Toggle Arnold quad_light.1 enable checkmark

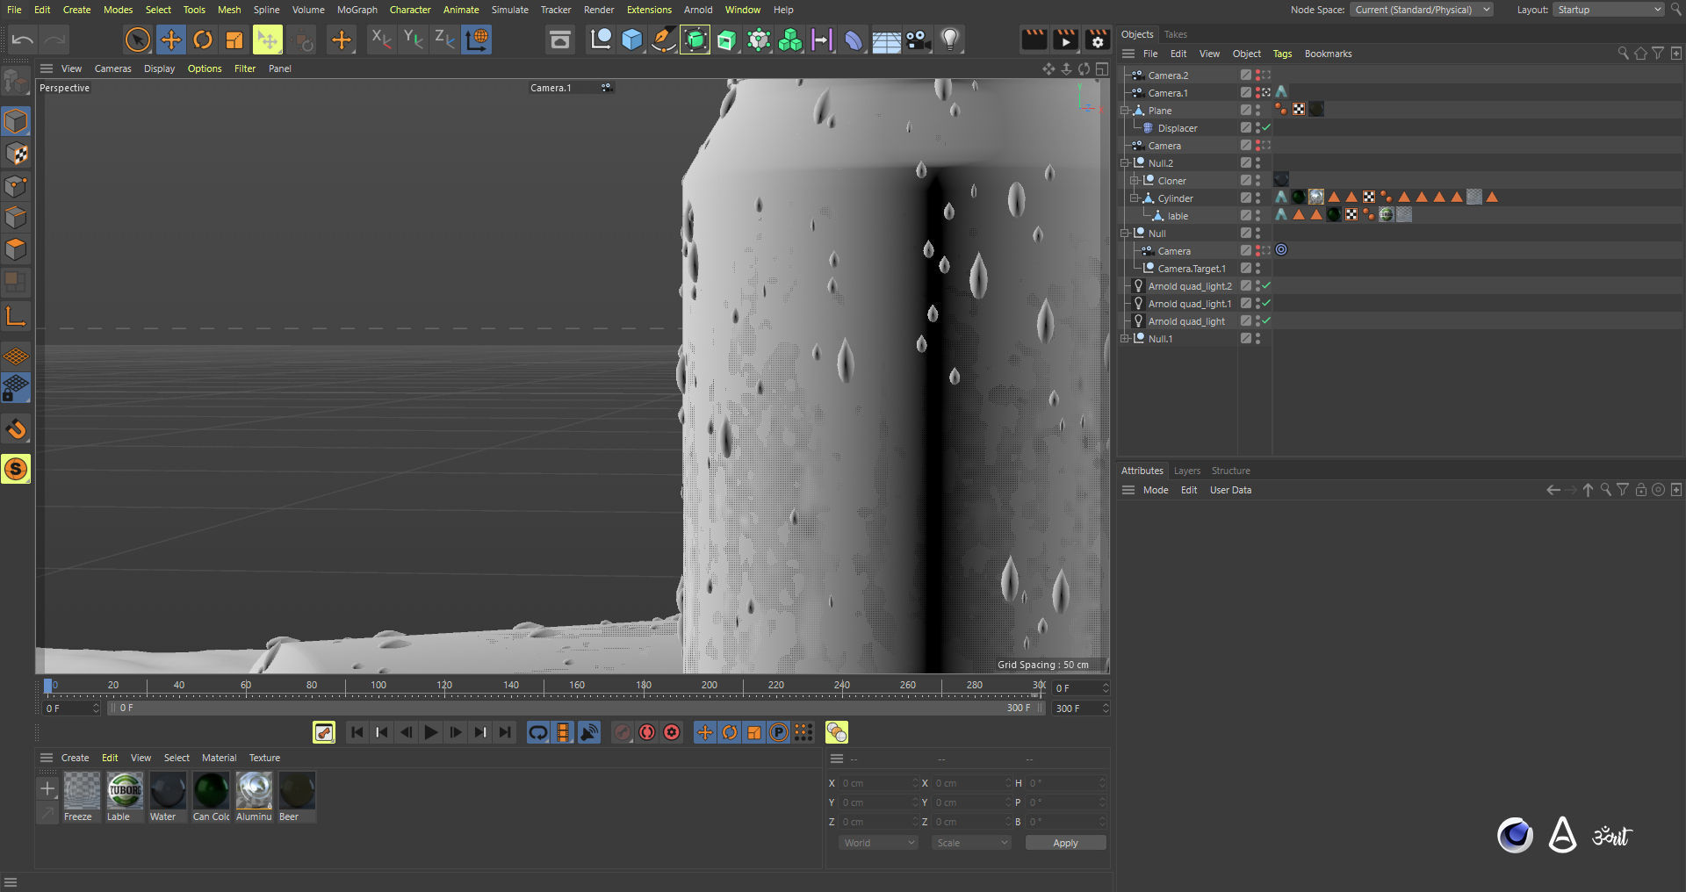point(1266,304)
